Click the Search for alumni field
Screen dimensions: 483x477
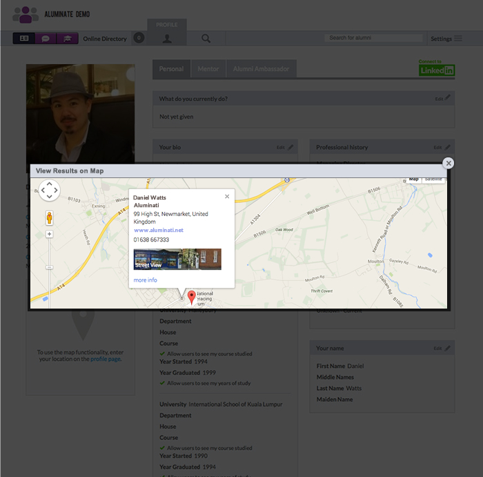[x=373, y=39]
